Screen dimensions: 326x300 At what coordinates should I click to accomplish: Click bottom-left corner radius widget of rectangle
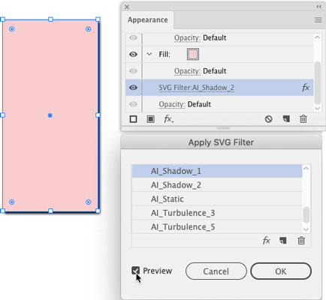(x=12, y=202)
